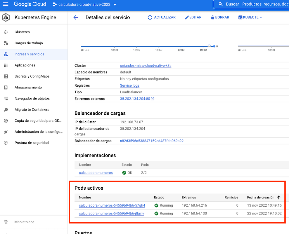The height and width of the screenshot is (234, 289).
Task: Select pod endpoint 192.168.64.216
Action: tap(194, 205)
